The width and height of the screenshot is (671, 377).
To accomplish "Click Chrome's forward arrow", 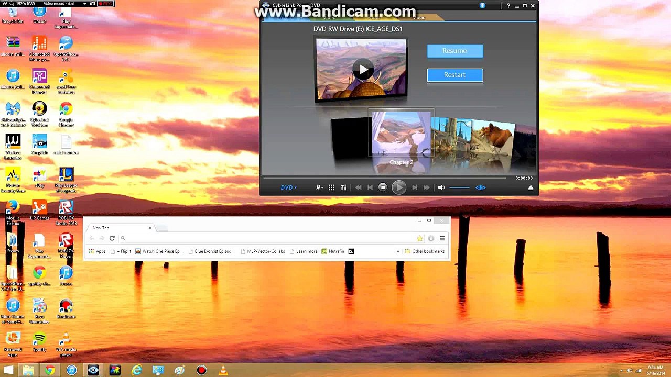I will tap(102, 238).
